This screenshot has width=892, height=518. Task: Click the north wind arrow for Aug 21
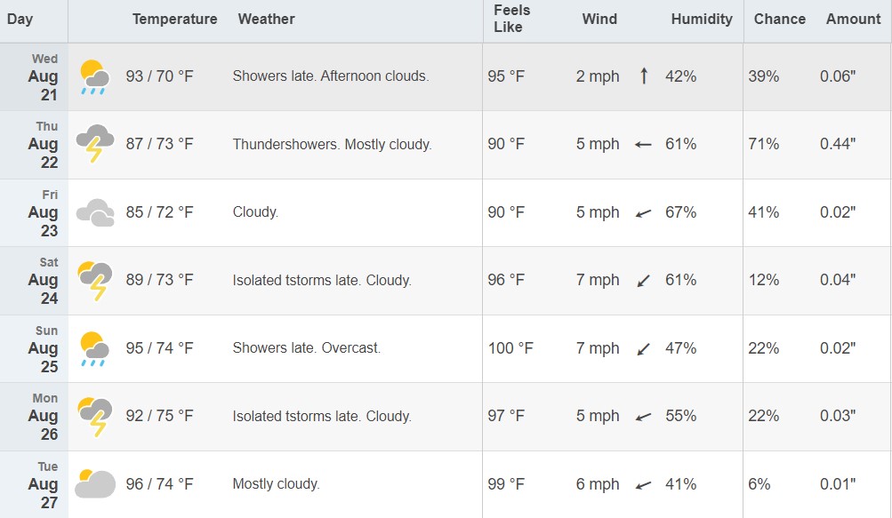[x=643, y=76]
